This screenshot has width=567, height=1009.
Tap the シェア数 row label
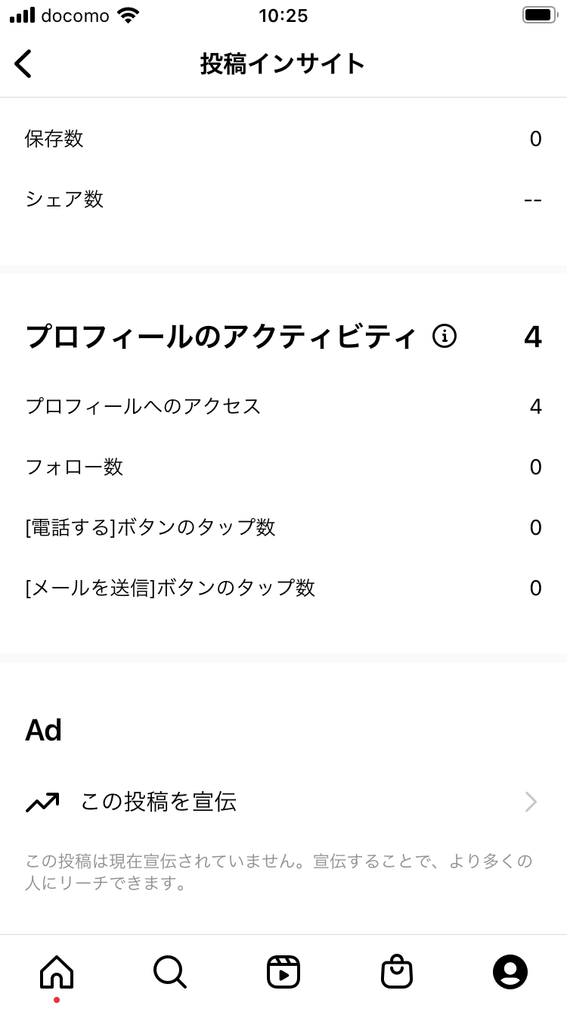click(x=64, y=200)
